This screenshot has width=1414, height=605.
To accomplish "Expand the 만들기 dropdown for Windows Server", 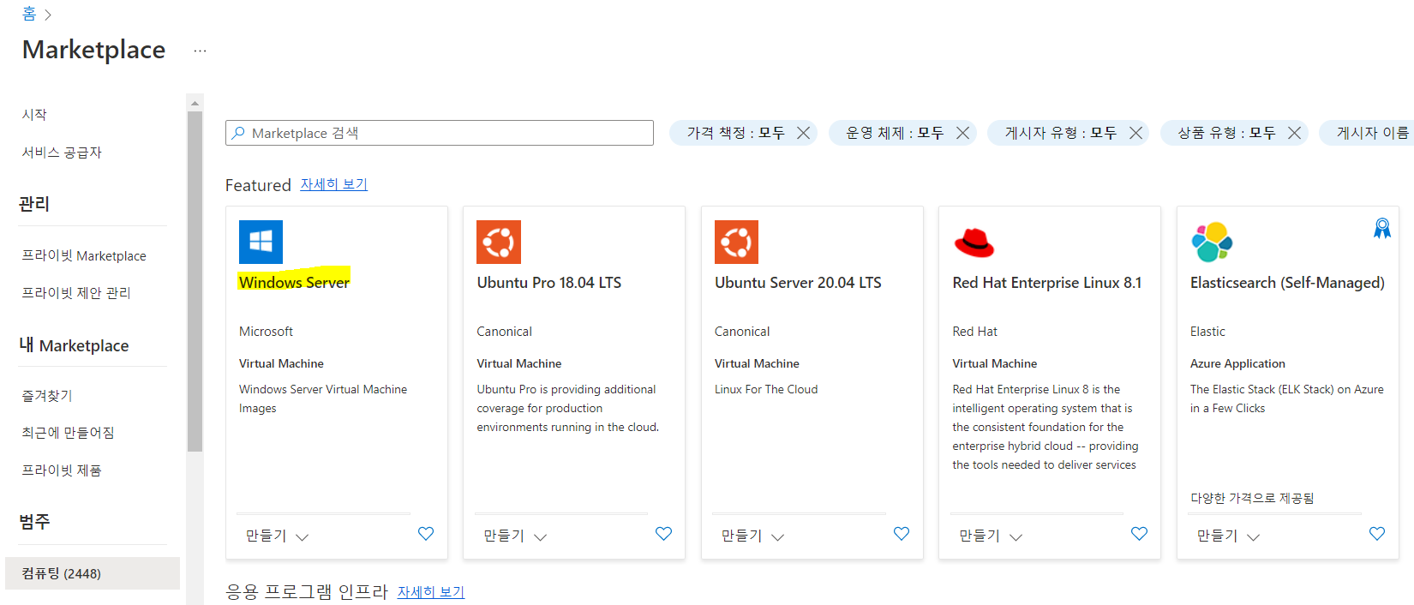I will 302,537.
